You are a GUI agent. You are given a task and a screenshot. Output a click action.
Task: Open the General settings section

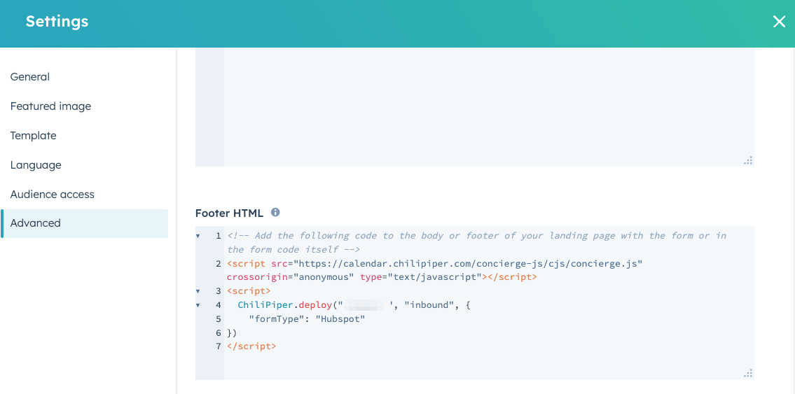[x=30, y=77]
